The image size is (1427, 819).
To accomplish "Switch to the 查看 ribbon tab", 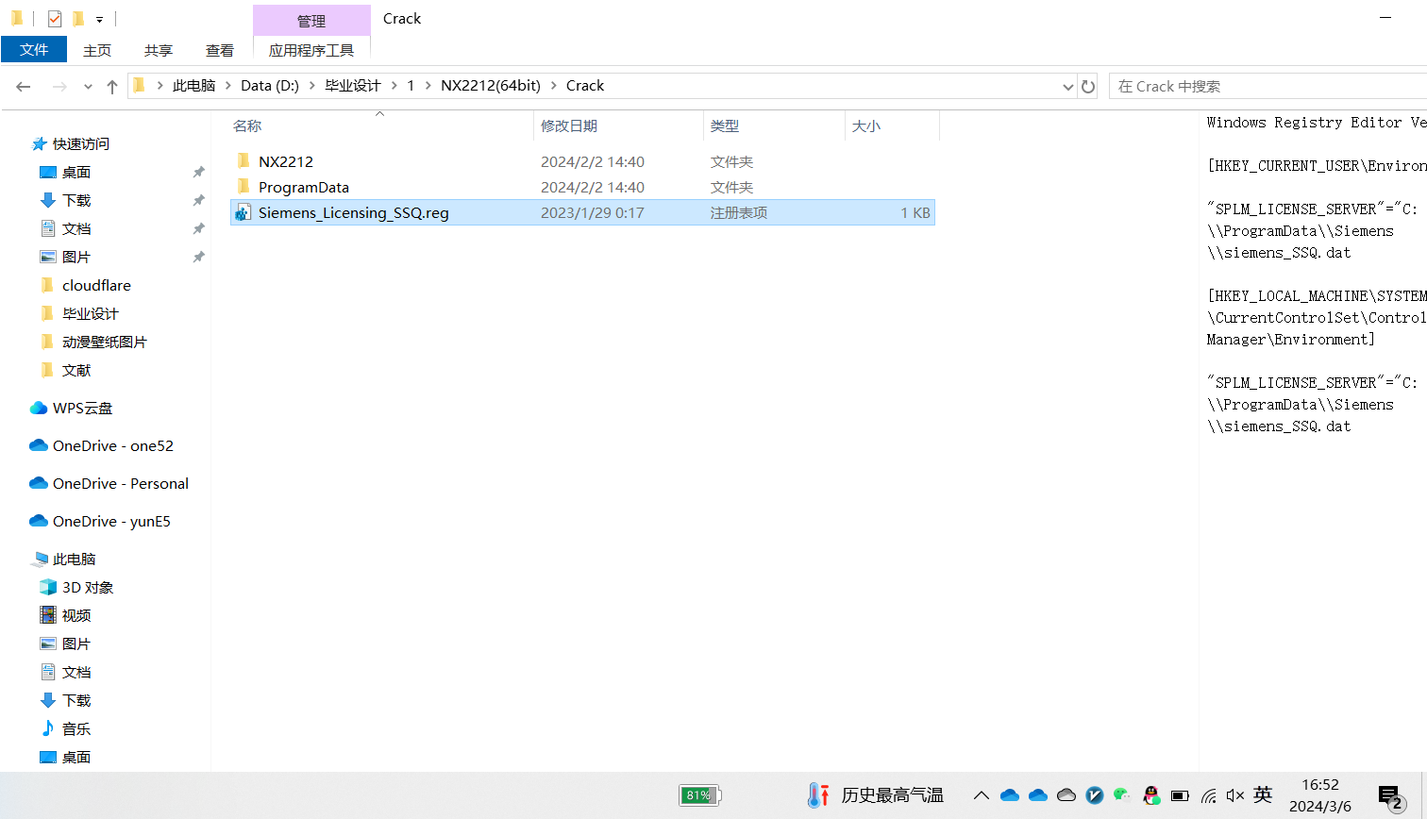I will 219,50.
